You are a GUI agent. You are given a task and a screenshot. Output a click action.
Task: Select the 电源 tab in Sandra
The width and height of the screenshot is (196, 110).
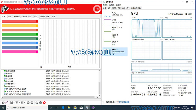coord(48,16)
